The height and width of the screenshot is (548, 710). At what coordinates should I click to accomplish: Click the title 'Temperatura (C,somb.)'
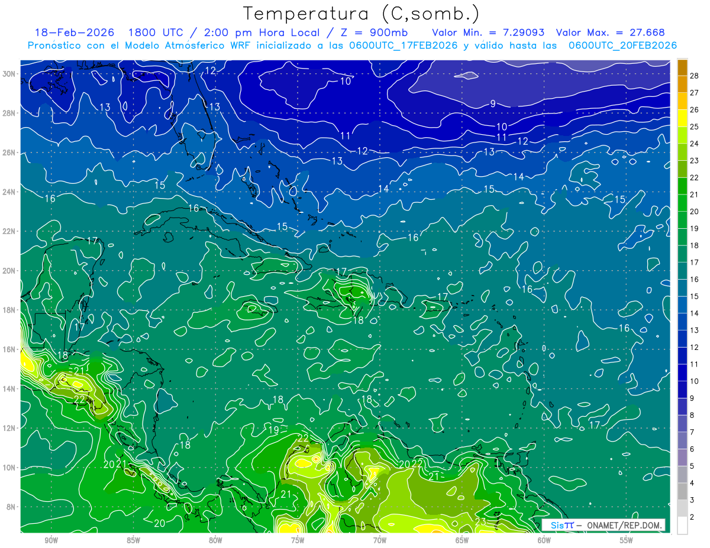click(362, 14)
